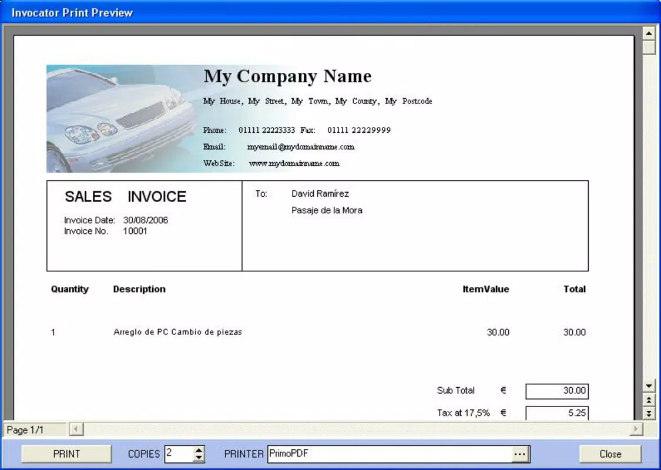The height and width of the screenshot is (470, 661).
Task: Click the company address line
Action: tap(317, 101)
